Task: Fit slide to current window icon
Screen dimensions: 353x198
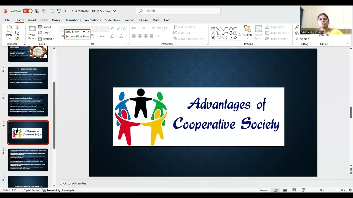Action: pyautogui.click(x=350, y=190)
